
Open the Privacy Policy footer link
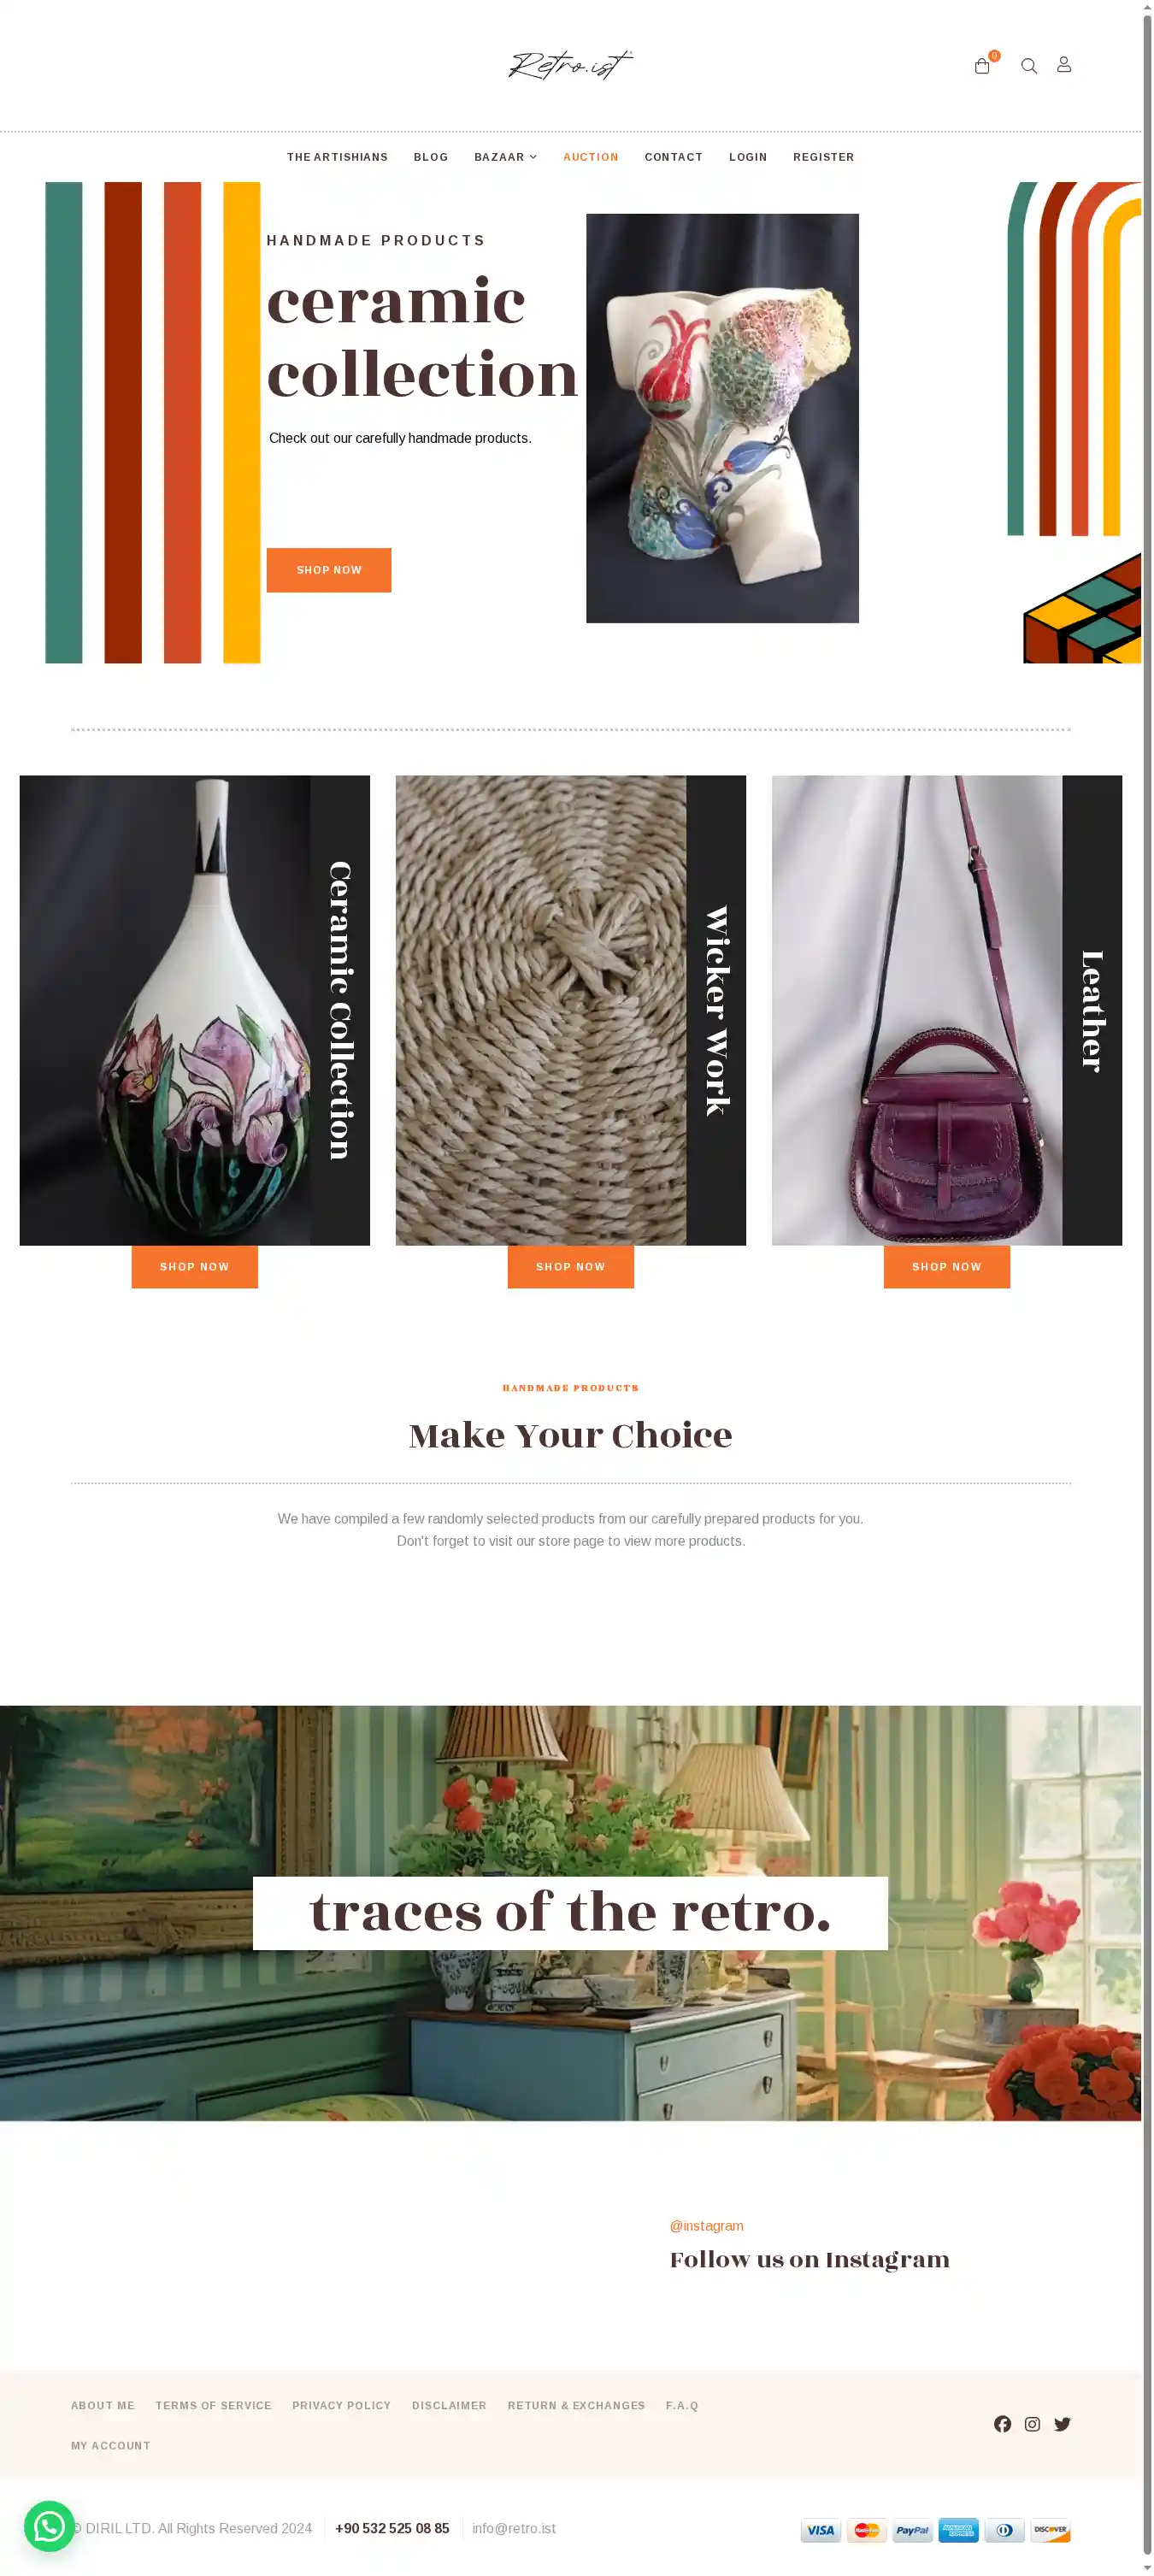341,2405
